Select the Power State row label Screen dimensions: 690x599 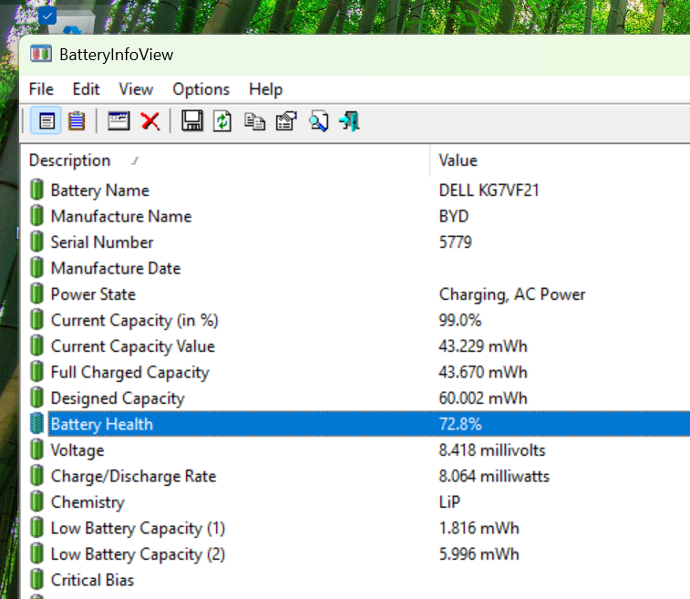point(93,294)
